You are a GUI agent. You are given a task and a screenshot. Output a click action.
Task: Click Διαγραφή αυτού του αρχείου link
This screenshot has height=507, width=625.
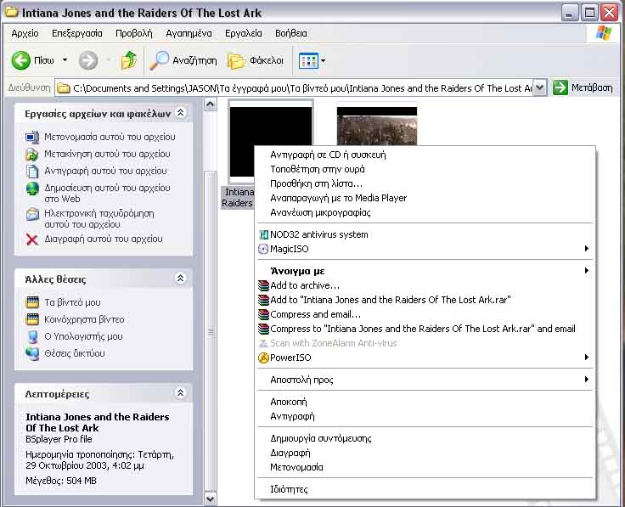tap(104, 239)
